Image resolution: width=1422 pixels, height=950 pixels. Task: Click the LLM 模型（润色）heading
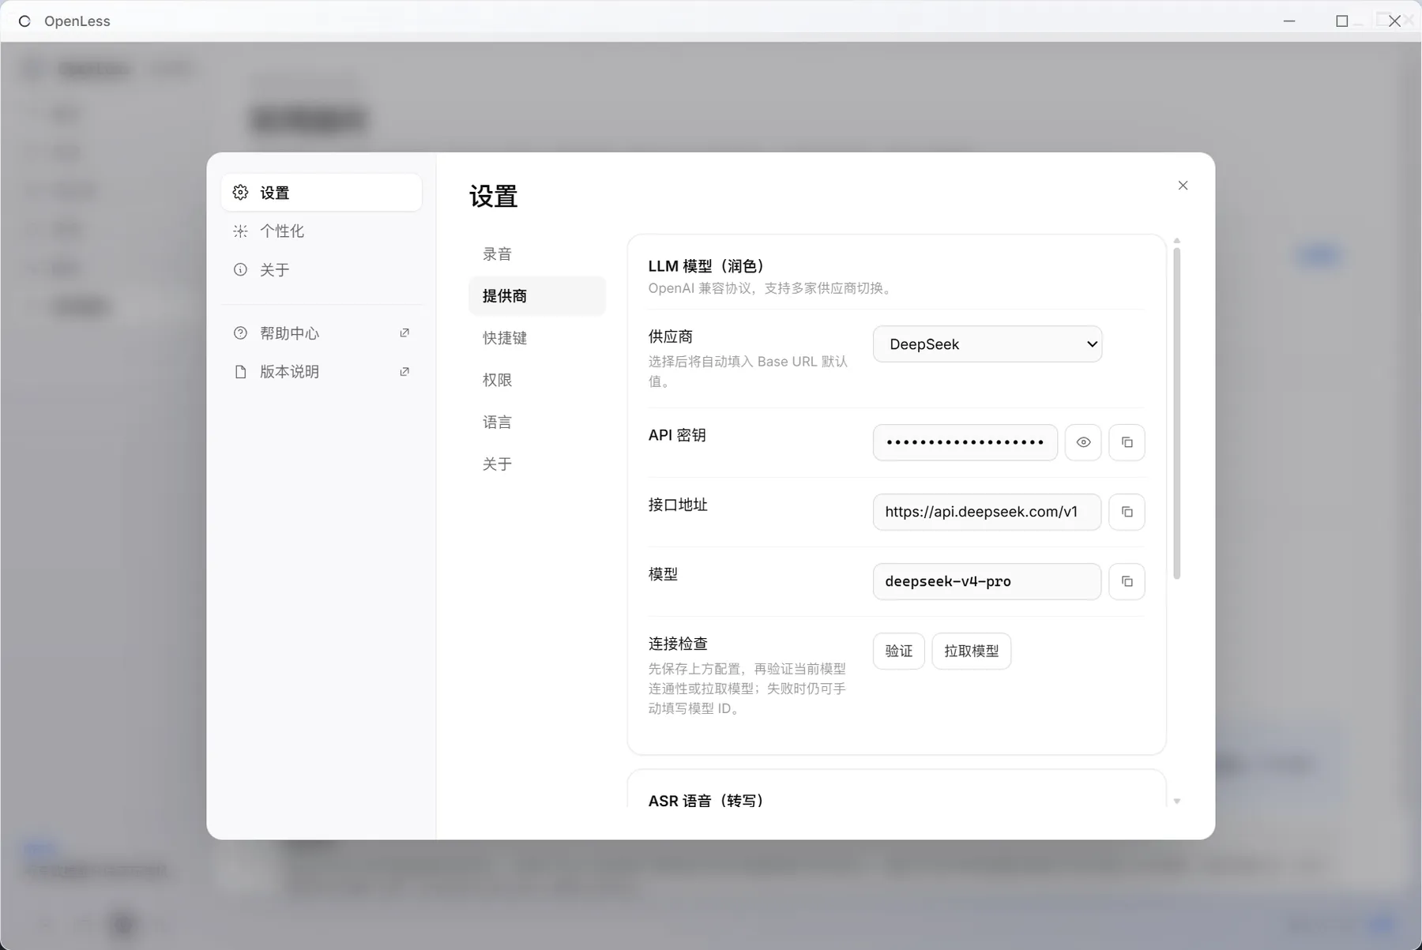click(x=707, y=266)
